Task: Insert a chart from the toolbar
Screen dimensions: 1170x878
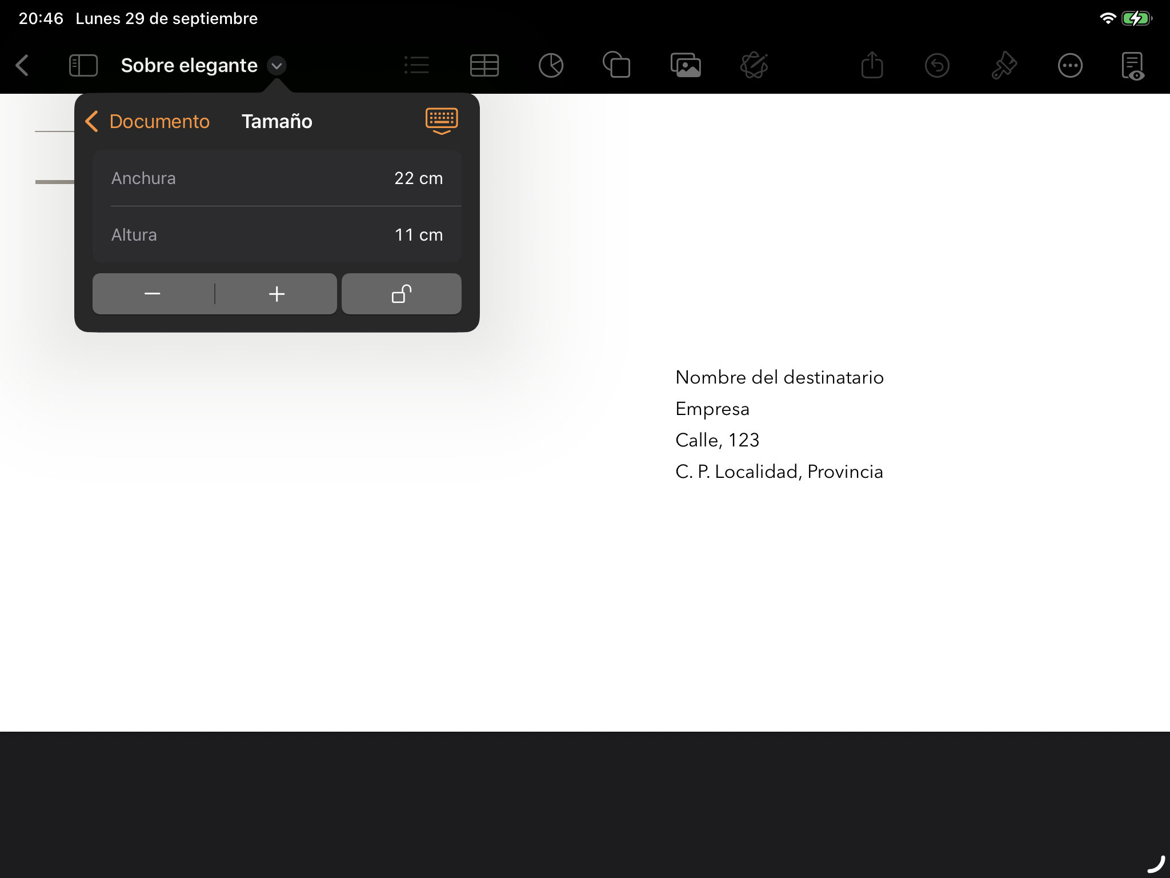Action: (x=551, y=65)
